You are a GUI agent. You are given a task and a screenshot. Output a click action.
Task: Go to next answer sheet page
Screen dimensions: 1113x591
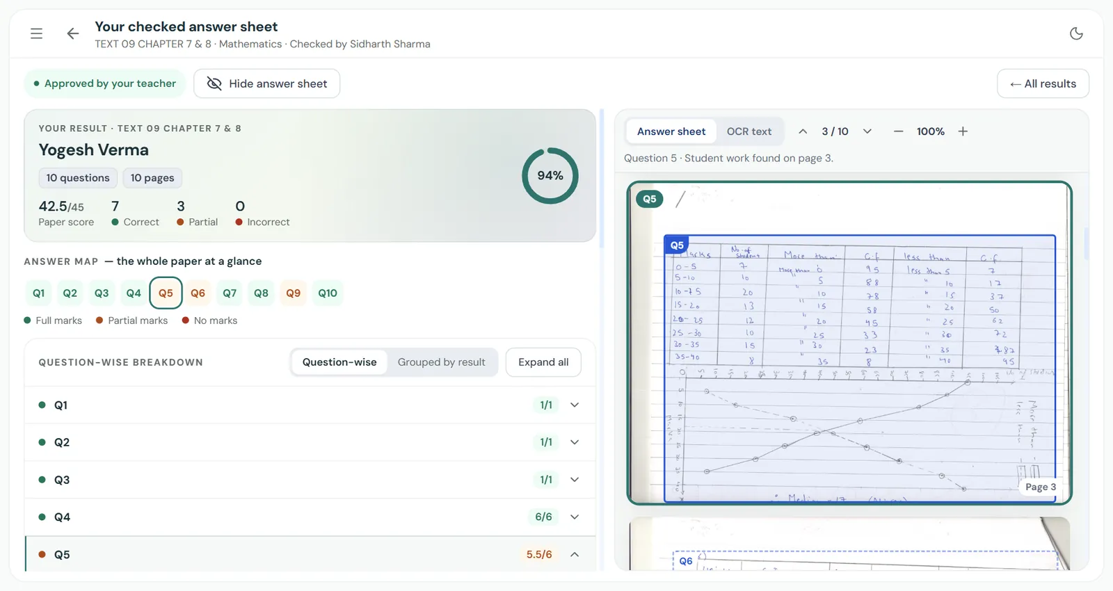click(867, 131)
